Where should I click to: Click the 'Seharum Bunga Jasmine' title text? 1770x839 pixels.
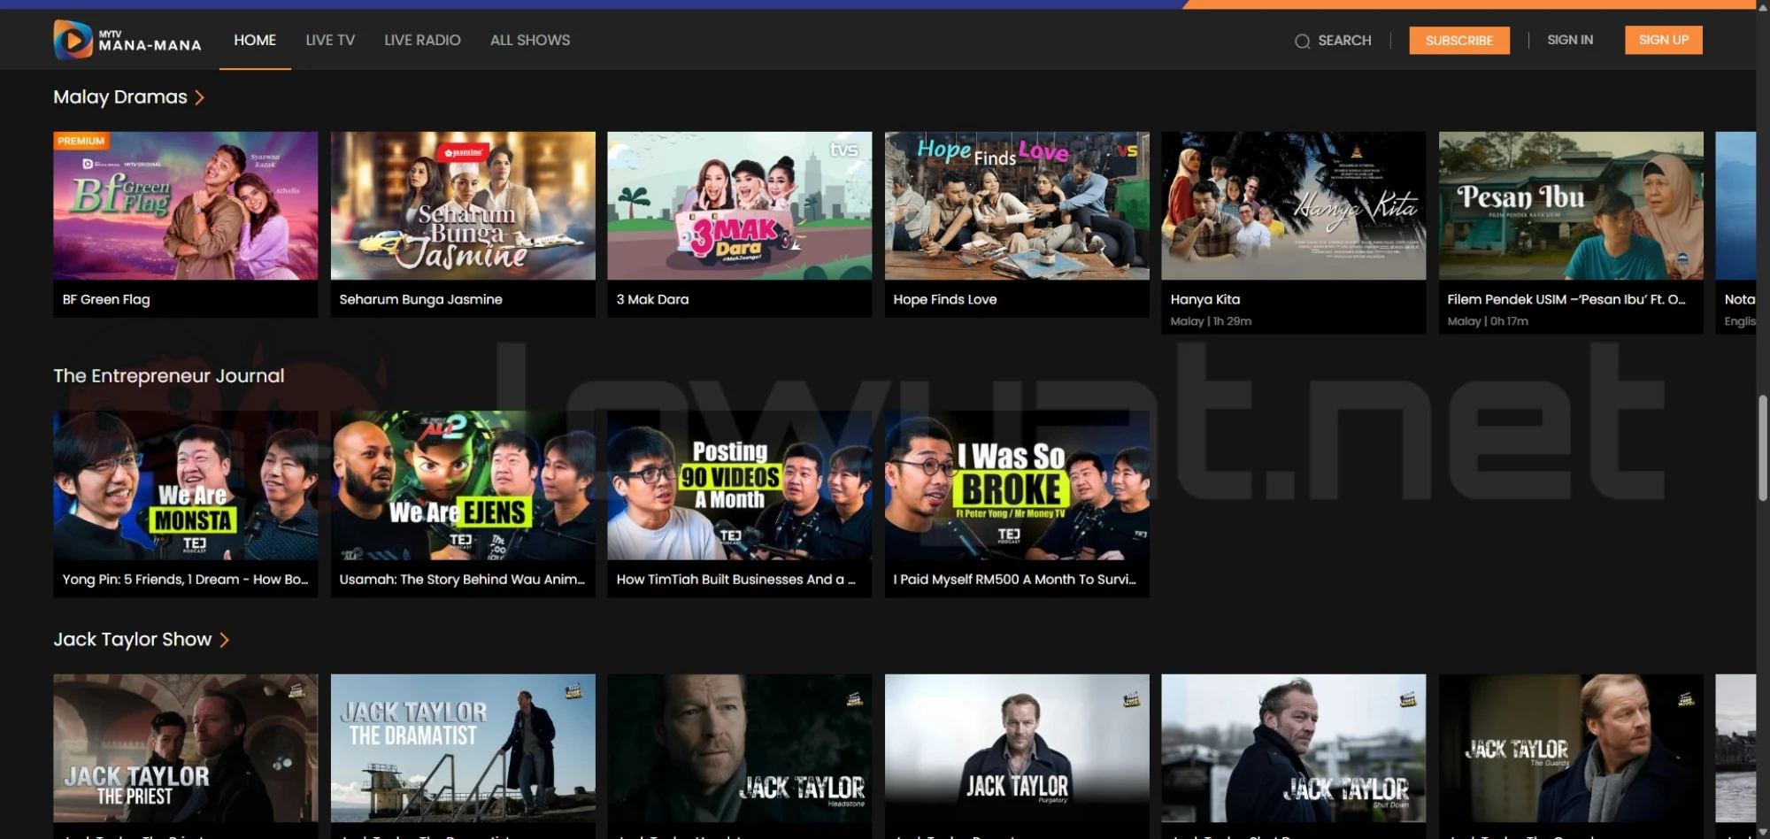[420, 300]
